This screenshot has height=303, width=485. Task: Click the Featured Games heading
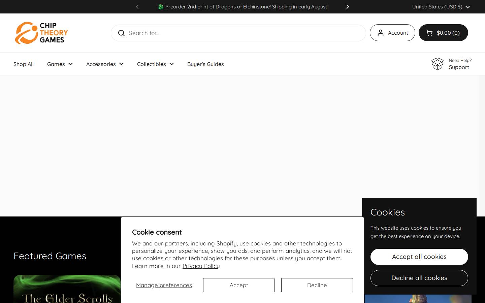[50, 256]
